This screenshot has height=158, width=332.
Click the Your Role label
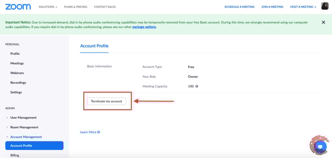pos(149,77)
